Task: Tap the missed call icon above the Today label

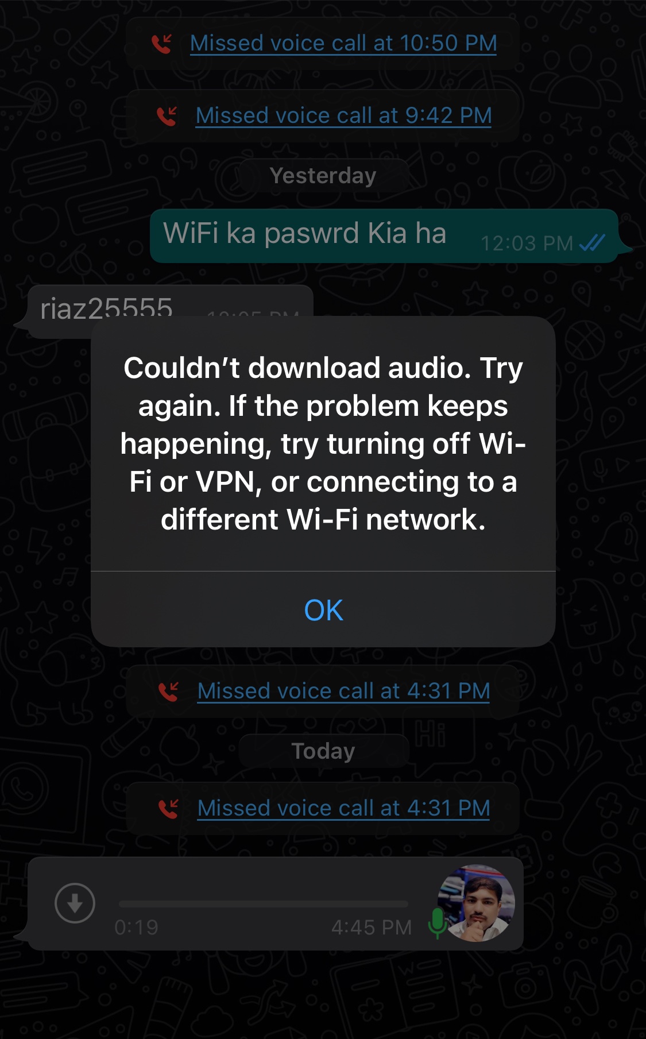Action: tap(168, 692)
